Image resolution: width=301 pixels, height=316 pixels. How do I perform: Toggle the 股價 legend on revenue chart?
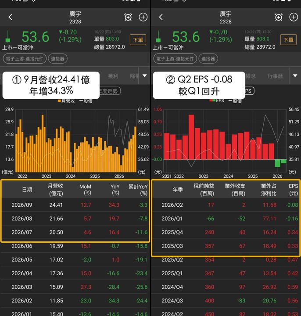tap(86, 101)
